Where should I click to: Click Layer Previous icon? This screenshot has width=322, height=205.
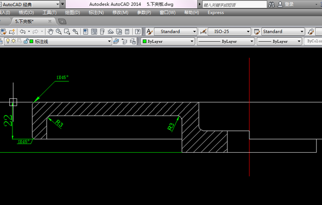125,41
